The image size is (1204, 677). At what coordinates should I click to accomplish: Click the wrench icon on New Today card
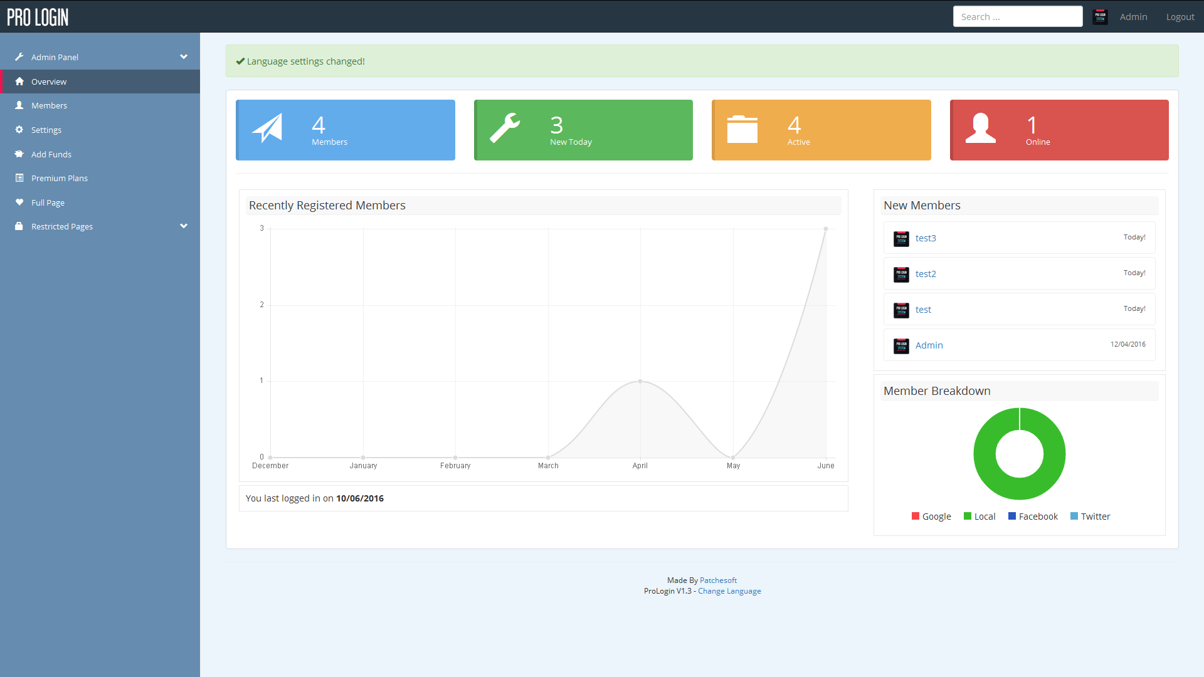[505, 129]
